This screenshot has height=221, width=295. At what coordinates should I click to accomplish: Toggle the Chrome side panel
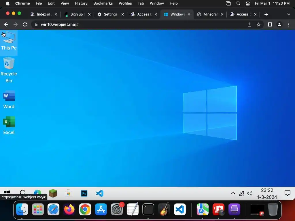270,24
